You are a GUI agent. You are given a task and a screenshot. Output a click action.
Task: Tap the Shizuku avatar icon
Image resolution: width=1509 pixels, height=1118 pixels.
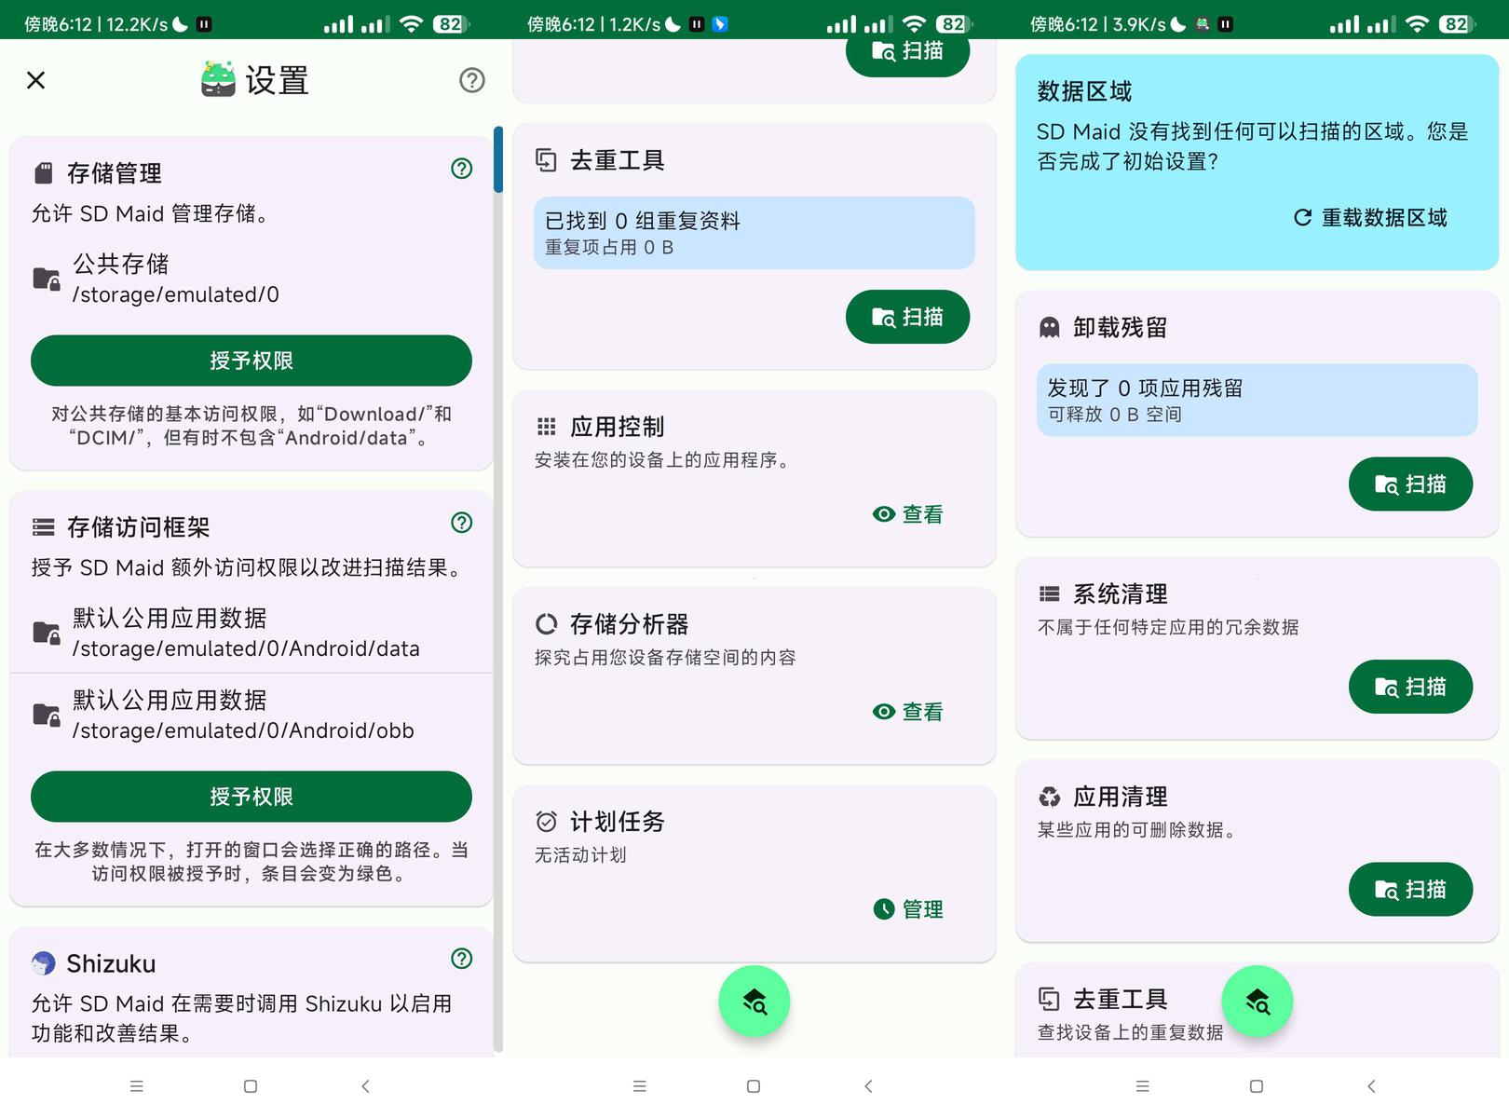(43, 963)
